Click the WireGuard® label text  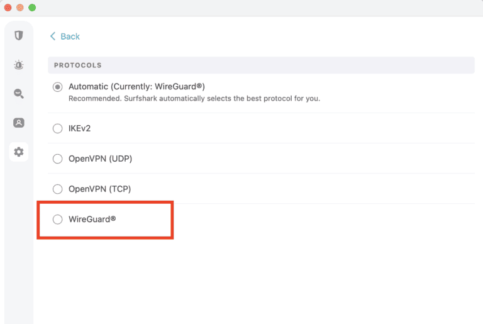pos(92,219)
